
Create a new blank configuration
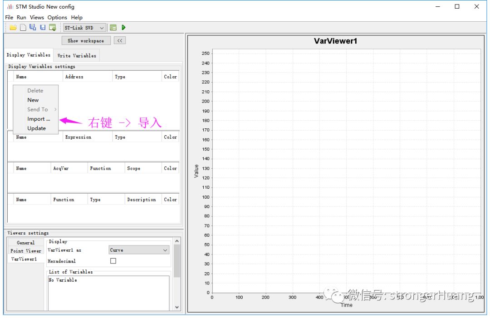coord(23,28)
